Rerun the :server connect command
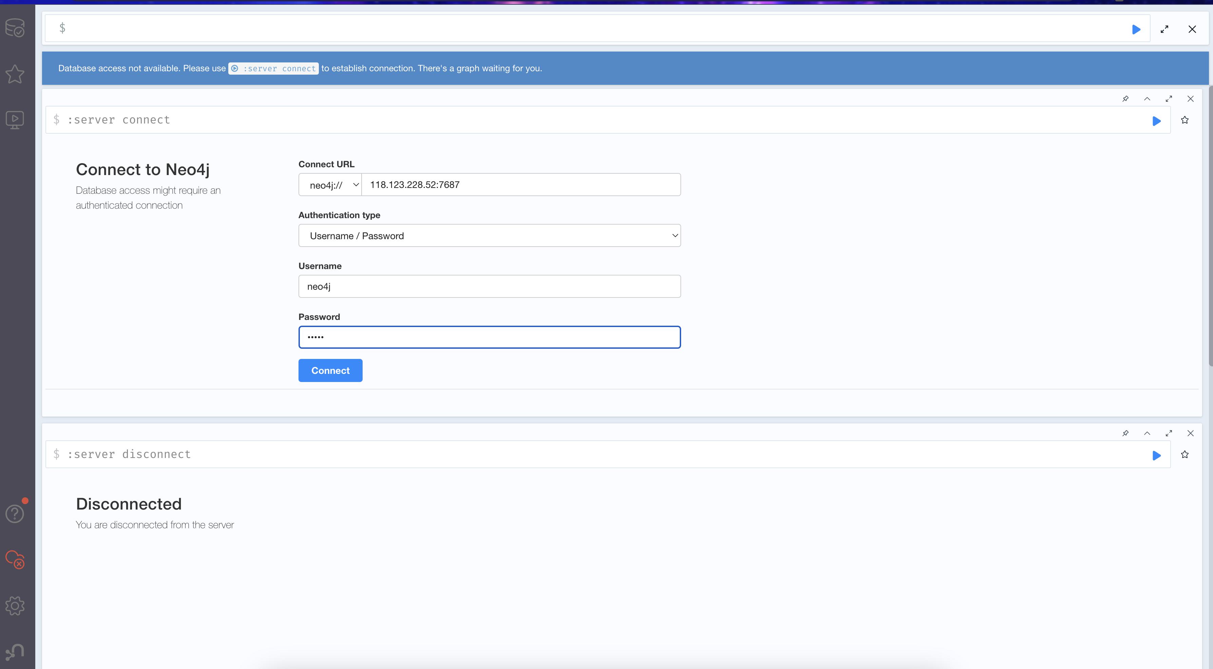The width and height of the screenshot is (1213, 669). pyautogui.click(x=1156, y=121)
